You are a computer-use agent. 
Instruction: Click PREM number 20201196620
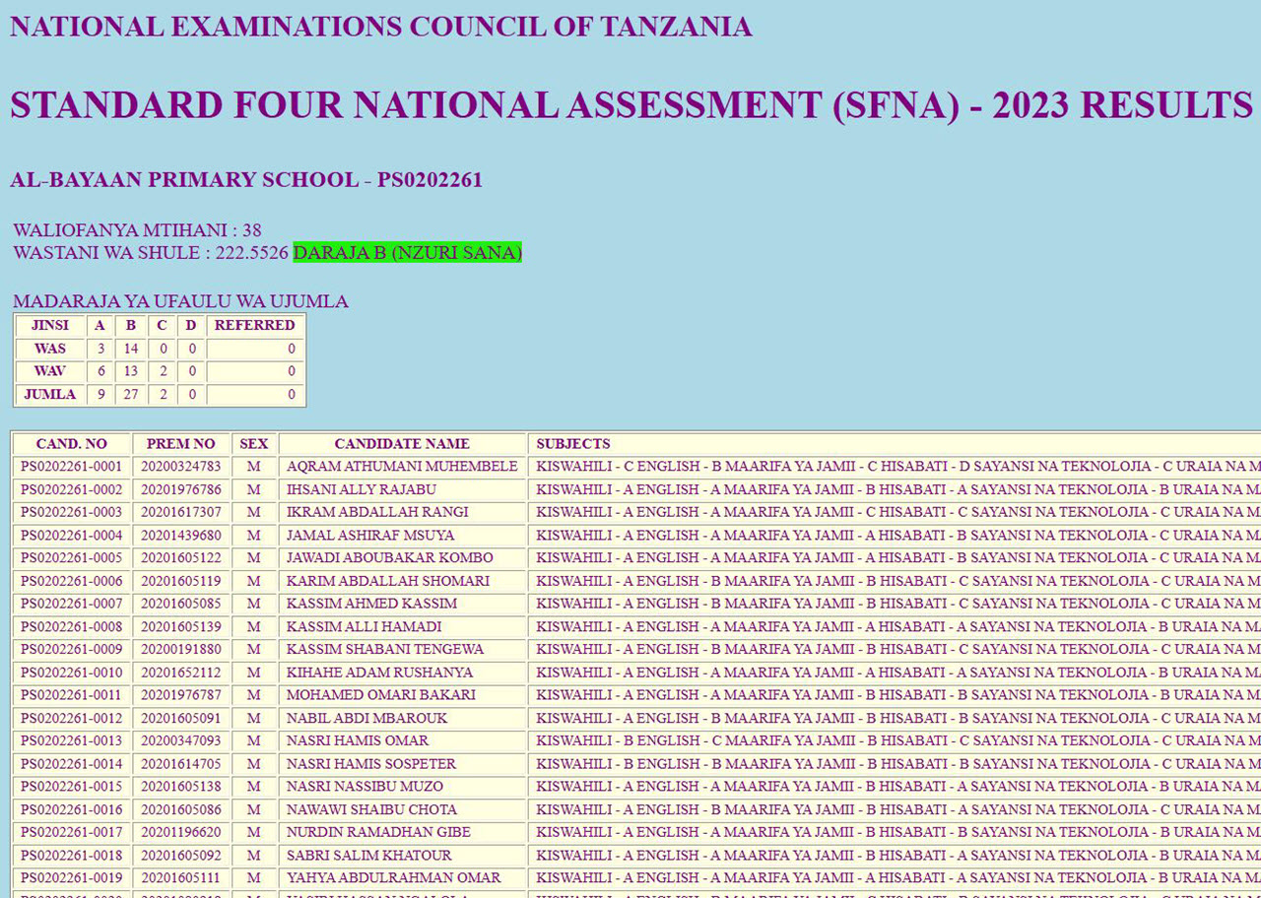coord(181,832)
